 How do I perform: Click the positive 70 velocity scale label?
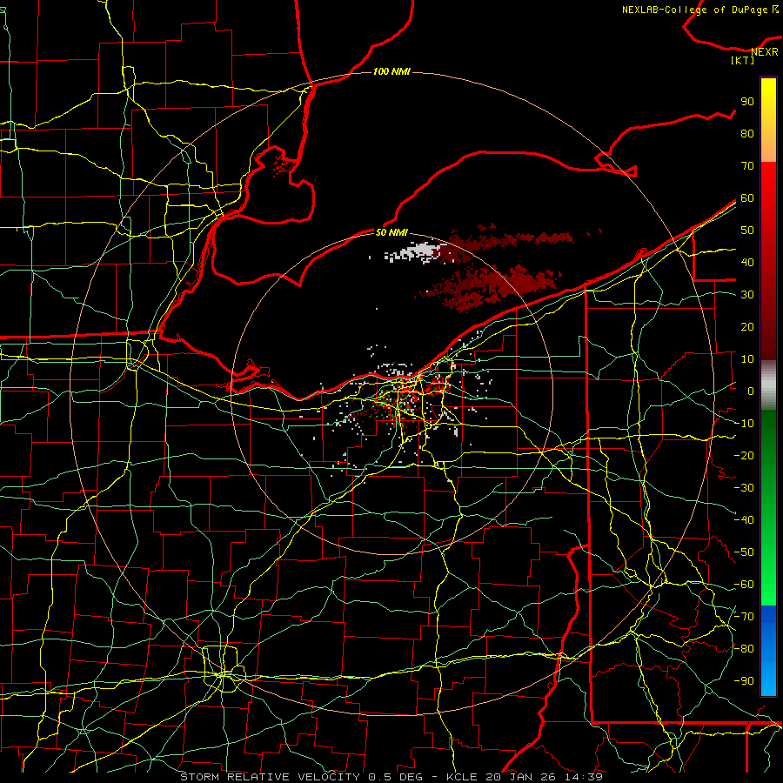[747, 166]
